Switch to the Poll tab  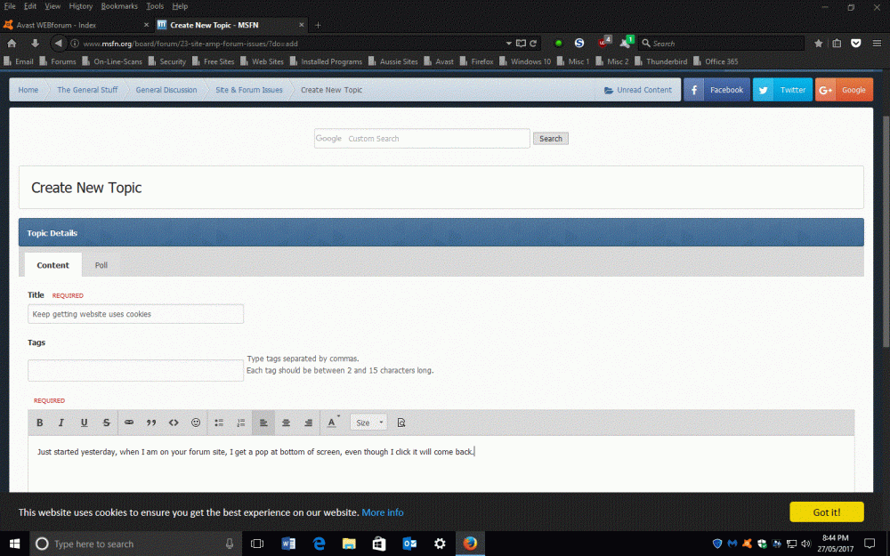[x=101, y=265]
